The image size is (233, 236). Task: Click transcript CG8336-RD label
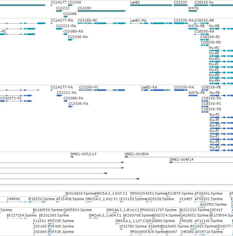click(211, 42)
